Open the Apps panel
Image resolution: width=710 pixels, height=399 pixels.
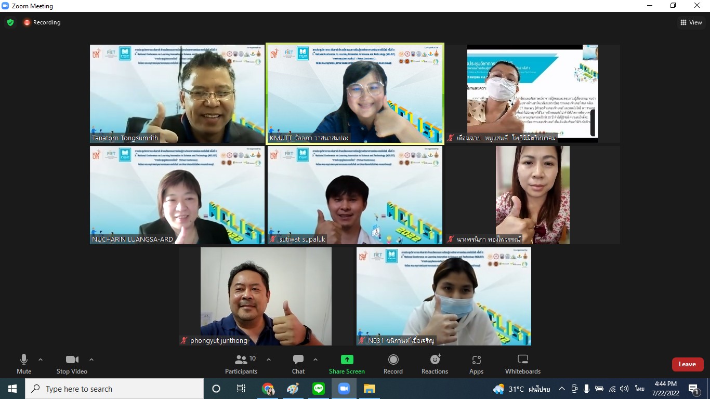tap(476, 364)
